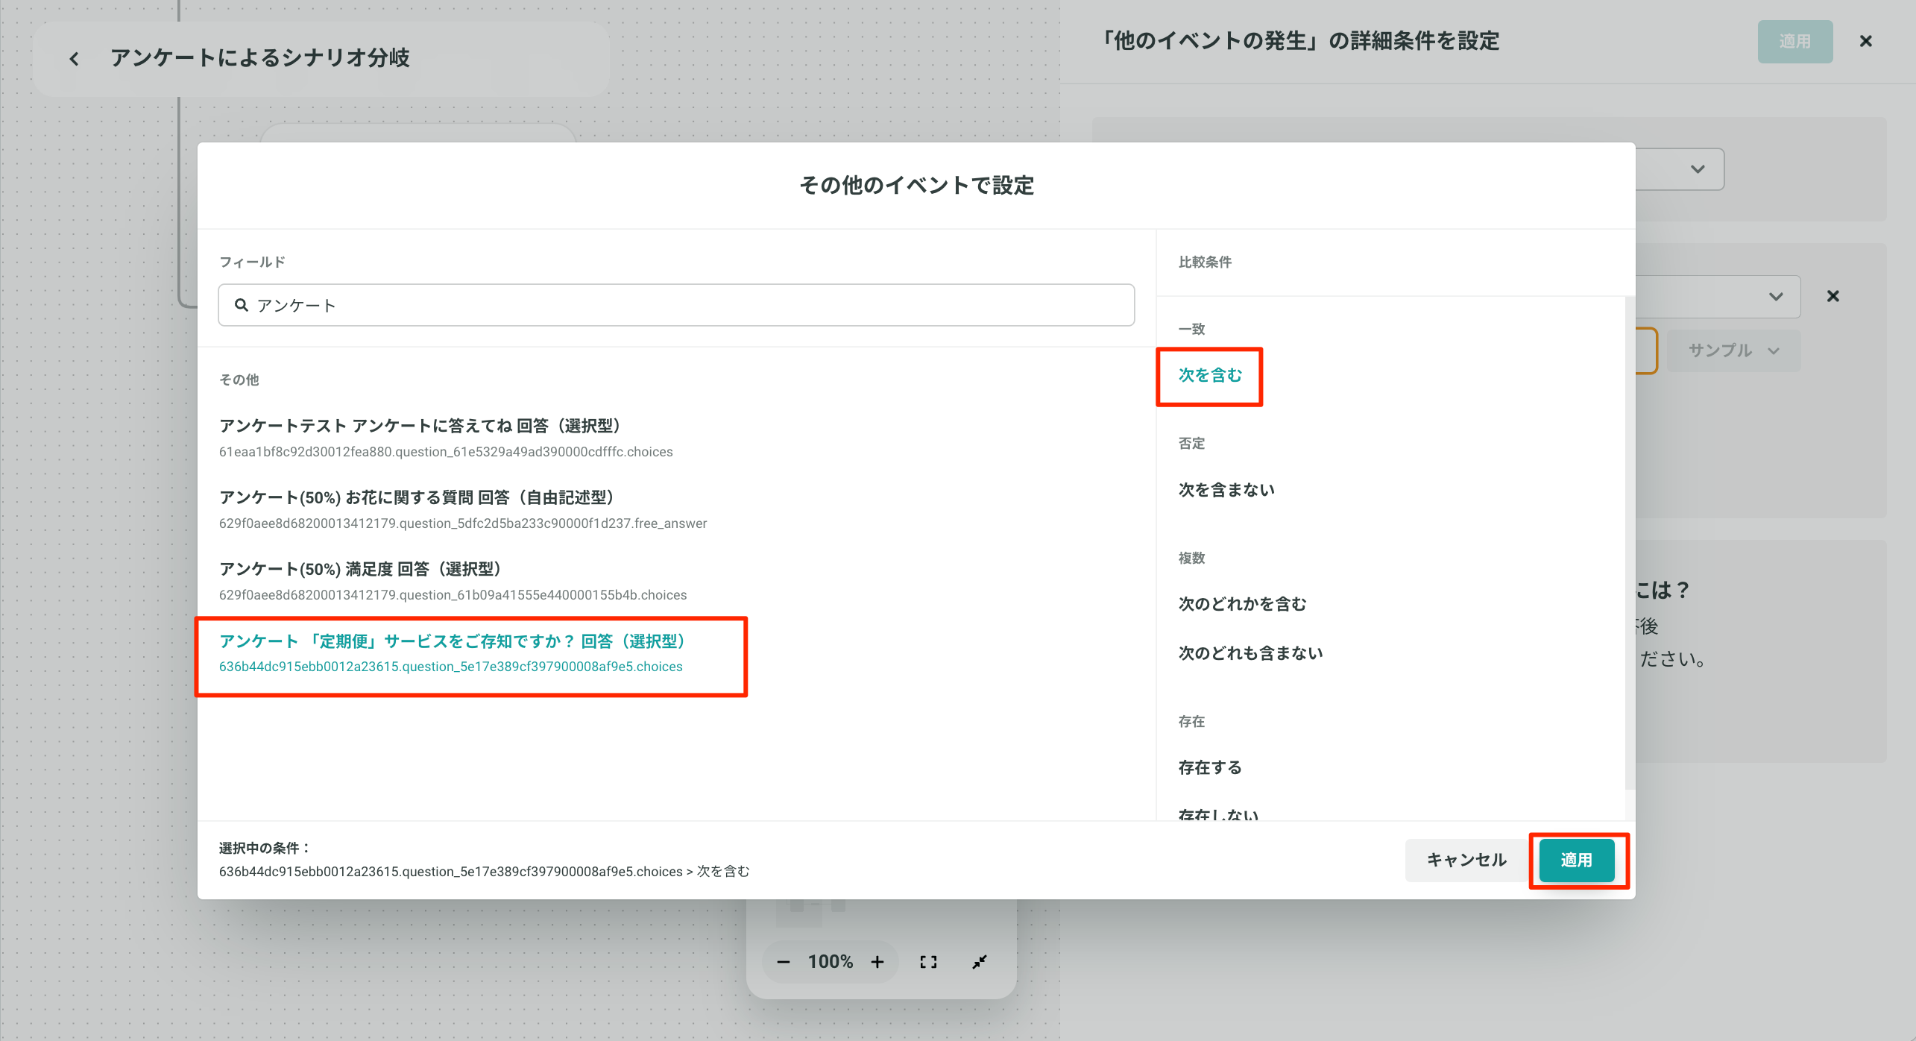The width and height of the screenshot is (1916, 1041).
Task: Choose 次のどれかを含む condition
Action: 1242,604
